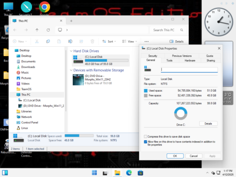Click the Rename icon in toolbar

pos(70,42)
